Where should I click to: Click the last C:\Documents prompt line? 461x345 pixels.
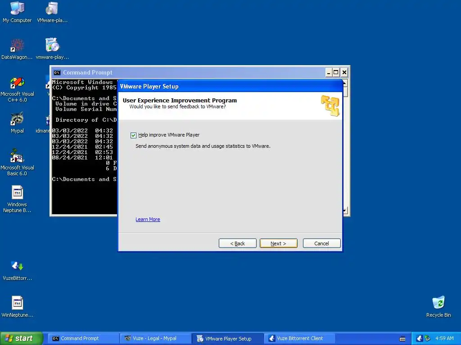[84, 179]
